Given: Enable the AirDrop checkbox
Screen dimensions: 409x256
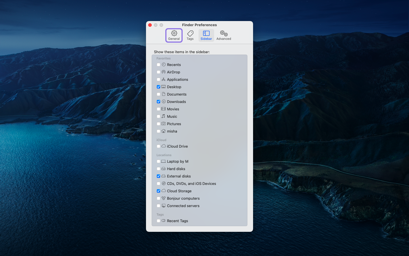Looking at the screenshot, I should (158, 72).
